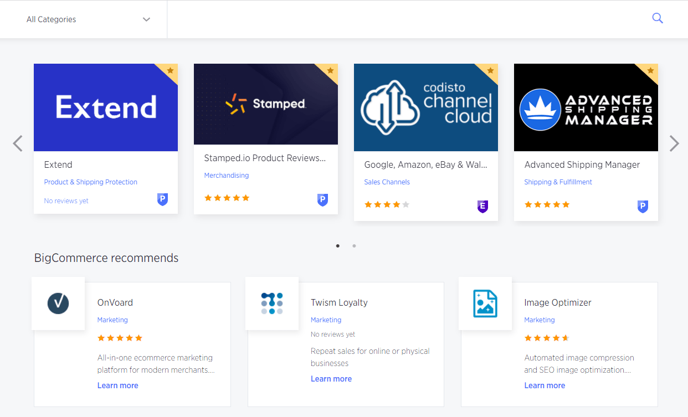Open the Stamped banner image
This screenshot has width=688, height=417.
[x=266, y=104]
